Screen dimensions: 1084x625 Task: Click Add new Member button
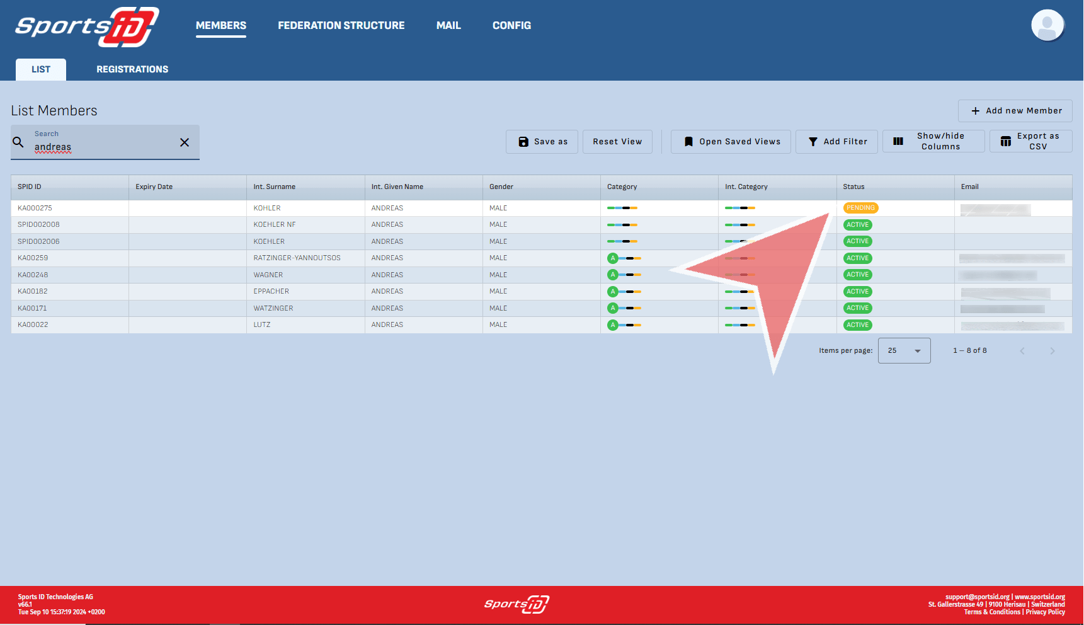(1015, 111)
